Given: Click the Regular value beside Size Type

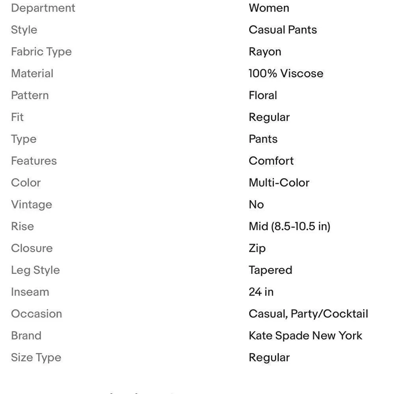Looking at the screenshot, I should 269,358.
